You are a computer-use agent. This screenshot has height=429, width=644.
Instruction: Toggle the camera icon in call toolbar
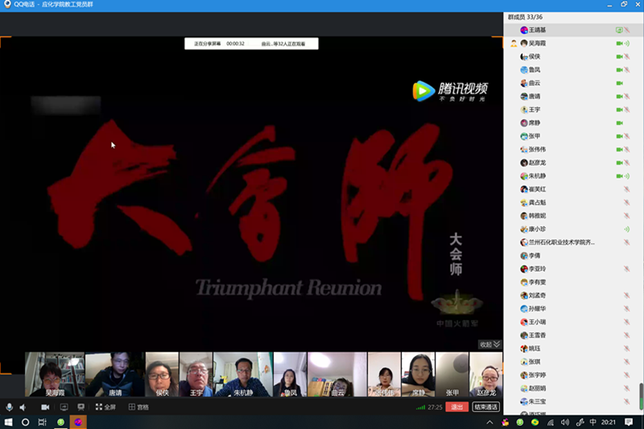(45, 407)
